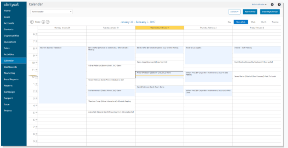Viewport: 288px width, 148px height.
Task: Switch to Timeline view
Action: (275, 22)
